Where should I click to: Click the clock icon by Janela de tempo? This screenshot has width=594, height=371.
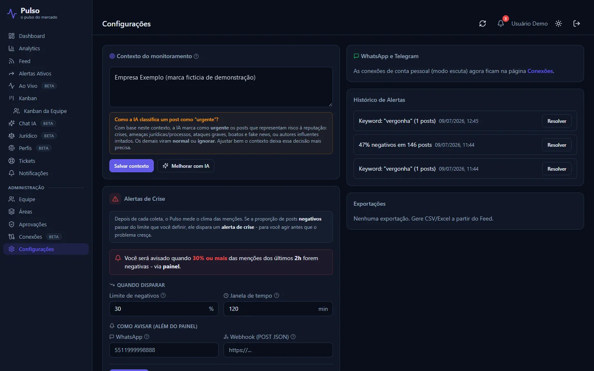pyautogui.click(x=226, y=296)
